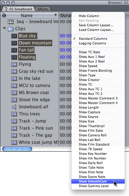Image resolution: width=129 pixels, height=196 pixels.
Task: Click the Name column sort arrow
Action: click(55, 15)
